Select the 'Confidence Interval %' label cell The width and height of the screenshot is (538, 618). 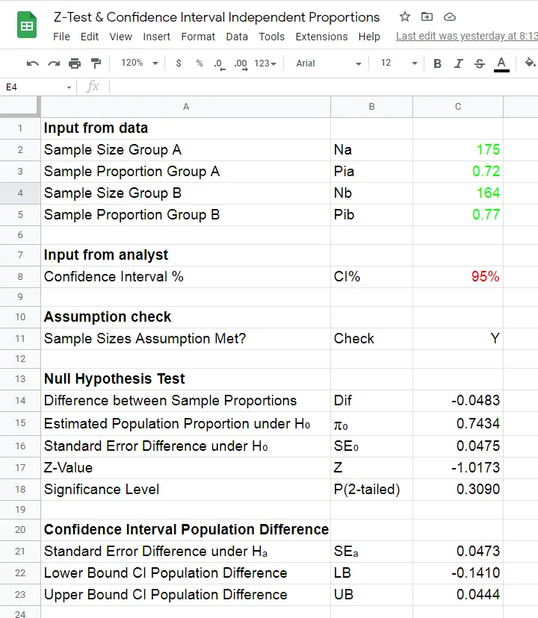pos(186,277)
